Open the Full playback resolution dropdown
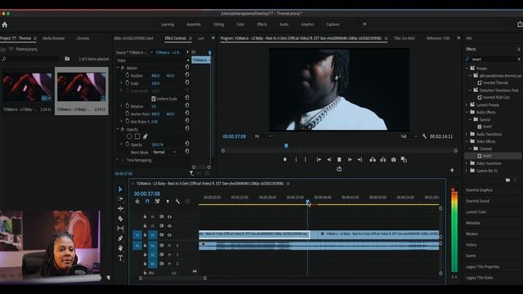This screenshot has width=523, height=294. (x=409, y=136)
